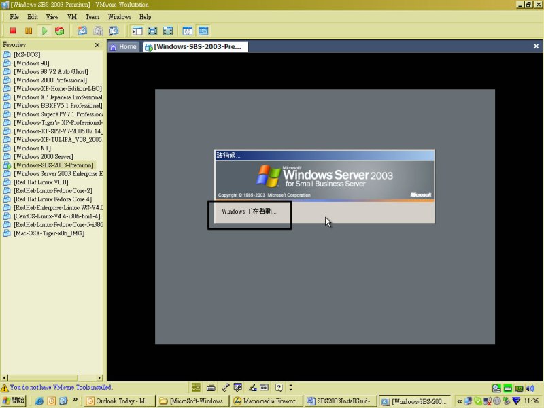Enter full screen mode icon

tap(167, 31)
